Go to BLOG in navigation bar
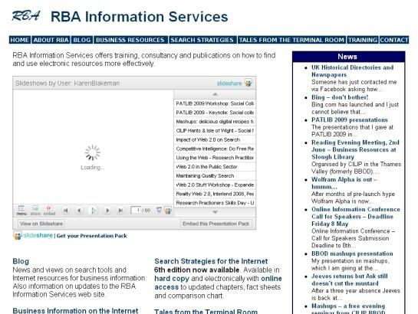 point(82,40)
